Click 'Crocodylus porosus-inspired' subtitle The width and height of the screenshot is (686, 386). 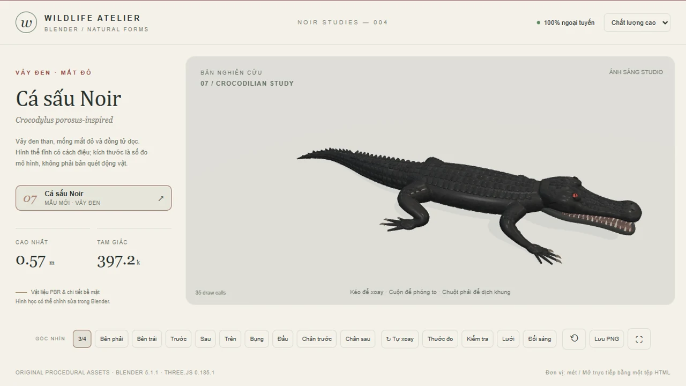coord(64,120)
